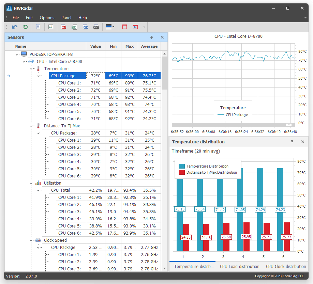Open the File menu
Image resolution: width=313 pixels, height=284 pixels.
(x=16, y=18)
